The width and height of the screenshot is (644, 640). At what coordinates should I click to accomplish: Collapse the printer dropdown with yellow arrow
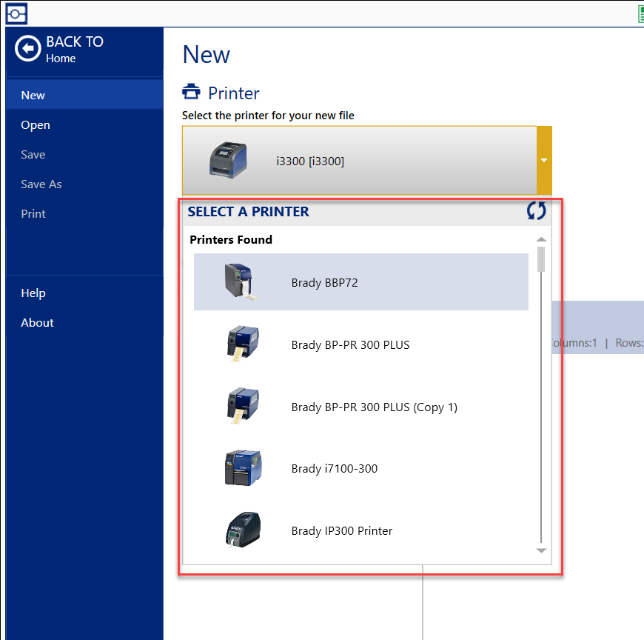coord(544,160)
